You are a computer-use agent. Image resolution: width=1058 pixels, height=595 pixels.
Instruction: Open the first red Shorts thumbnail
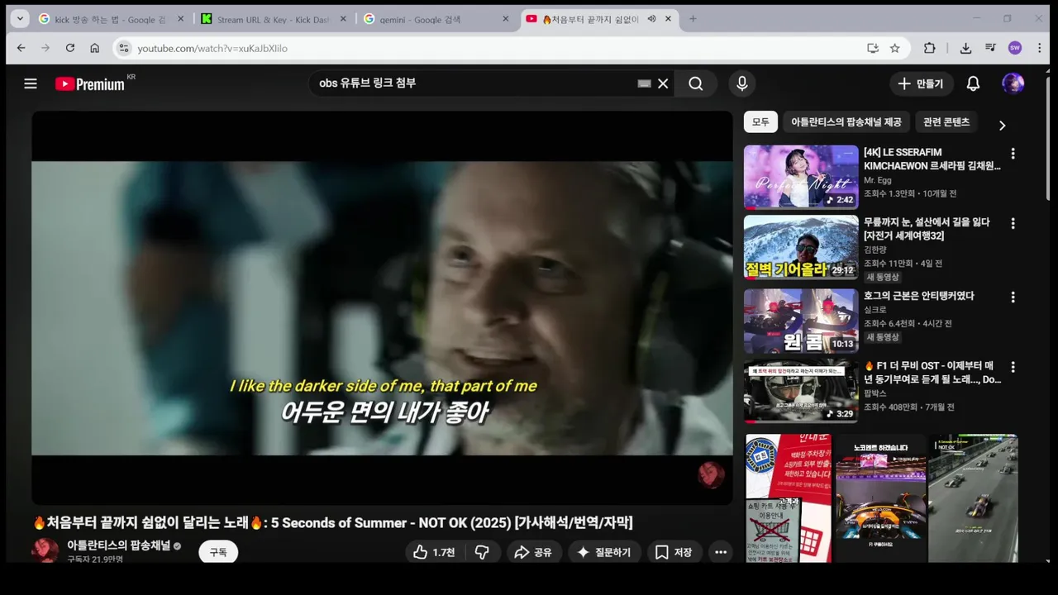[x=789, y=498]
